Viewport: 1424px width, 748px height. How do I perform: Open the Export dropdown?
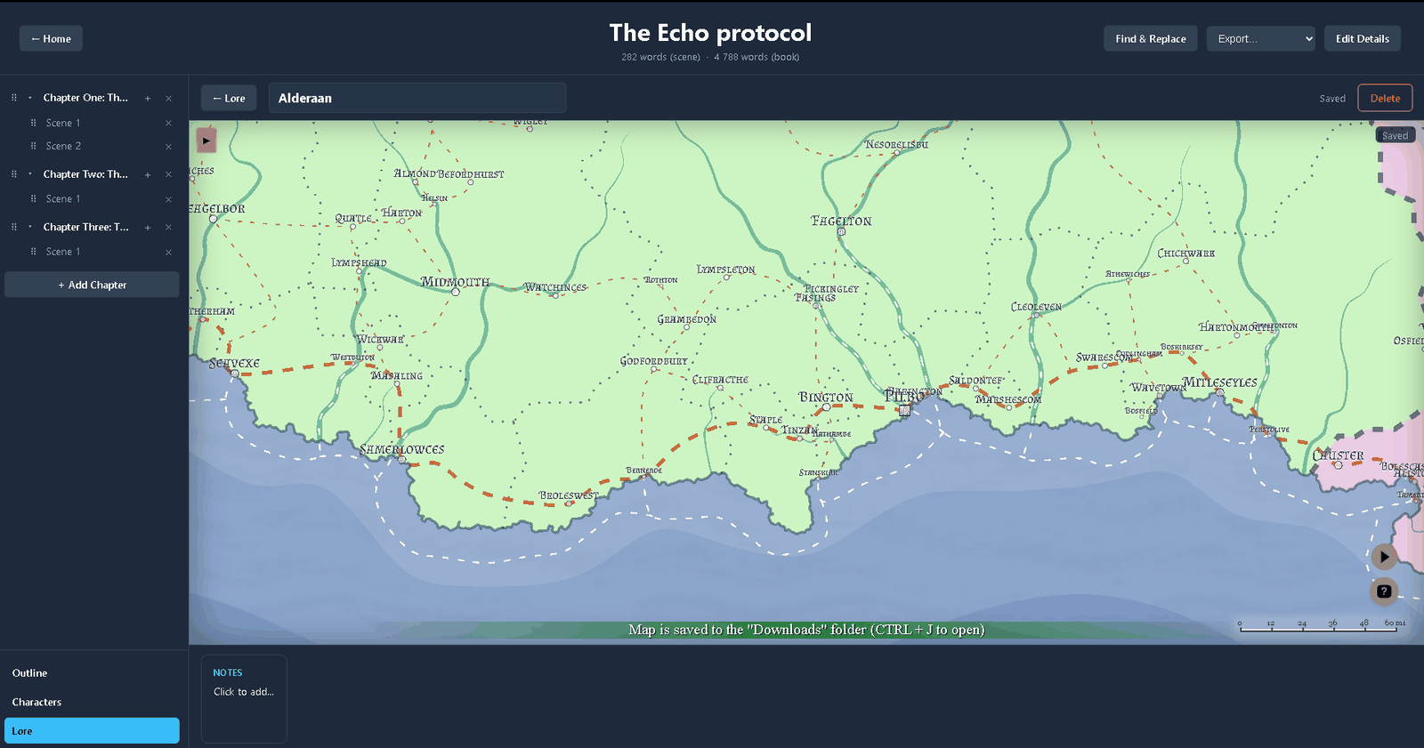click(x=1260, y=38)
